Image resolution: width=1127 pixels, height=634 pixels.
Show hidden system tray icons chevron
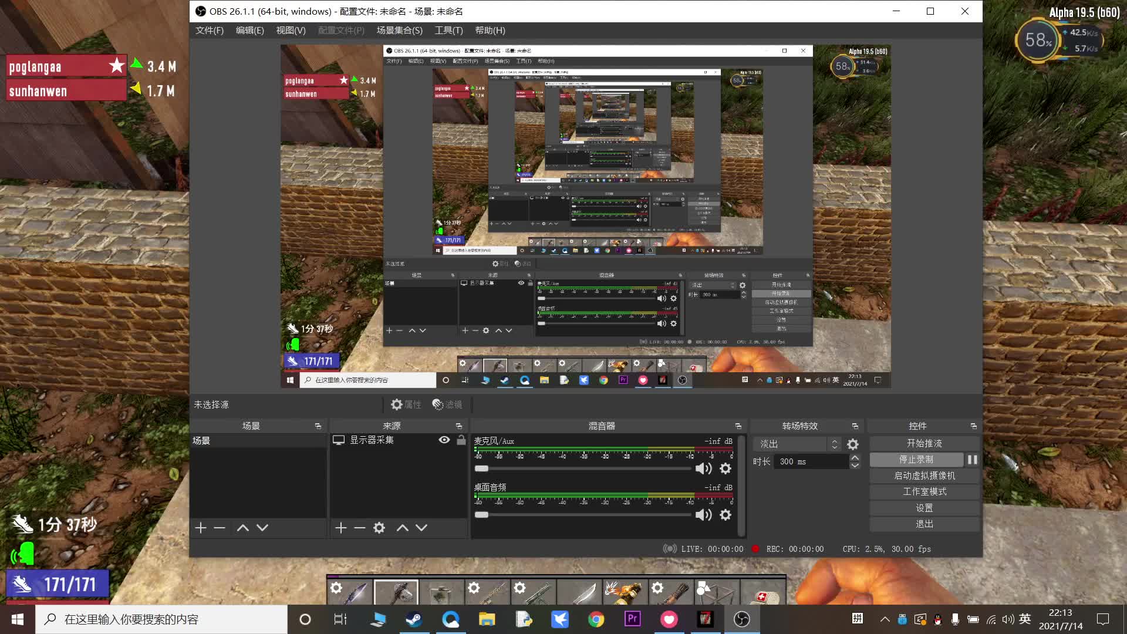[885, 619]
